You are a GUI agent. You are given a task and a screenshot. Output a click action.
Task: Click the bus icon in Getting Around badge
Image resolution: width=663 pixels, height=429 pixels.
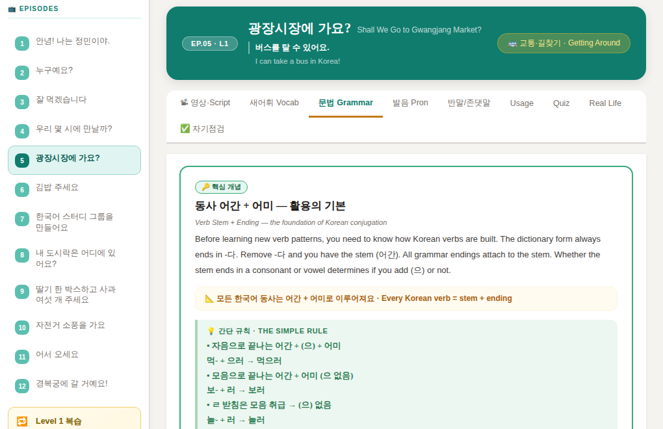(x=512, y=44)
